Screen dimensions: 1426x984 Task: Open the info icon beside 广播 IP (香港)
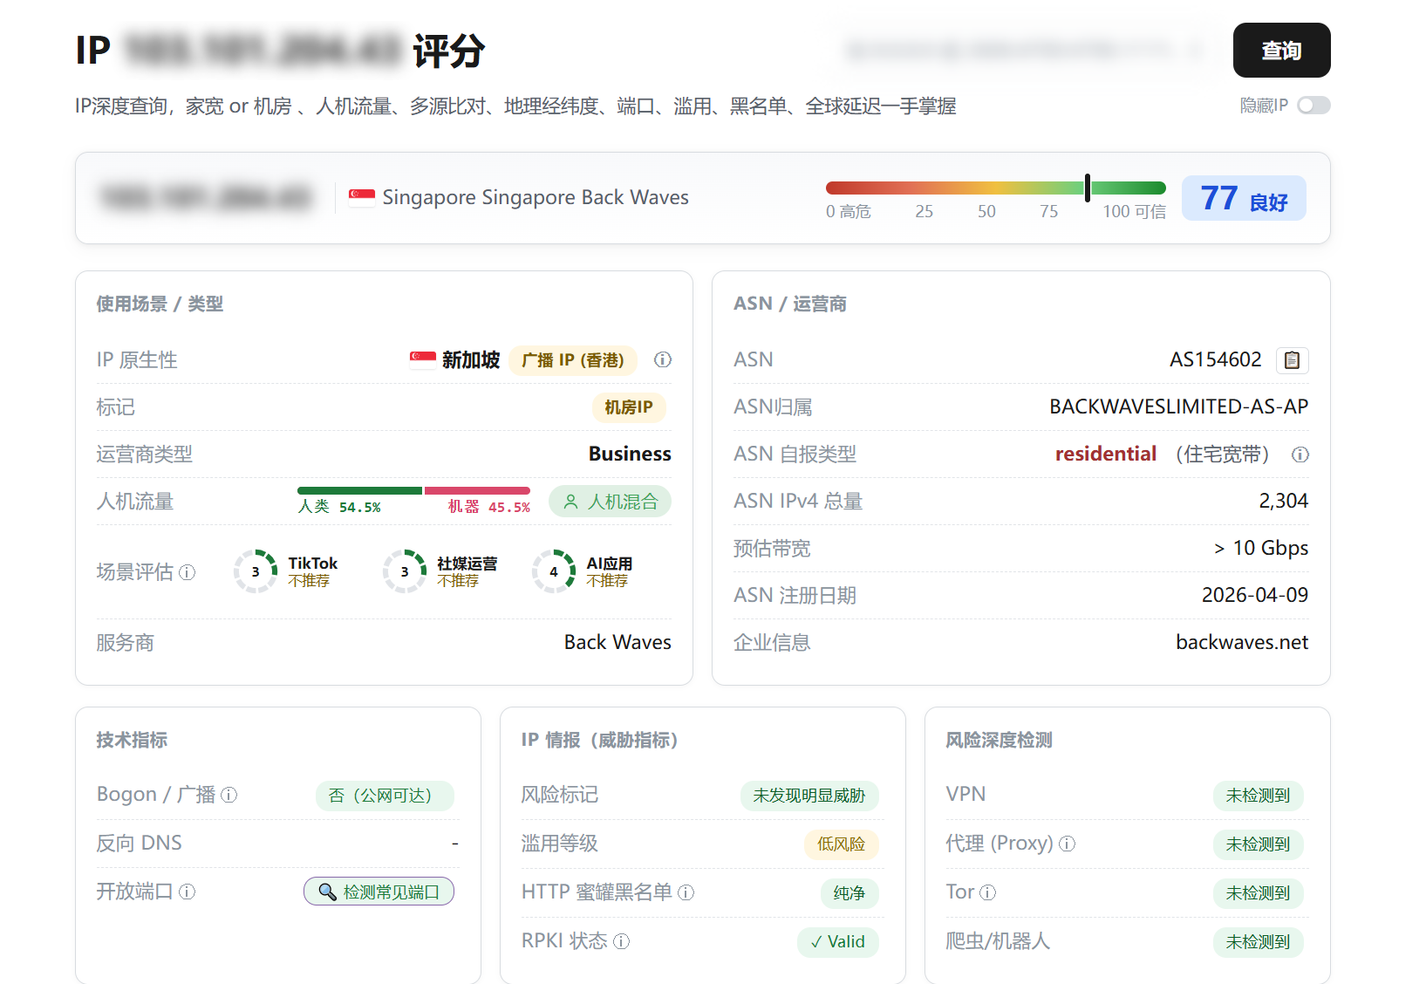[663, 359]
